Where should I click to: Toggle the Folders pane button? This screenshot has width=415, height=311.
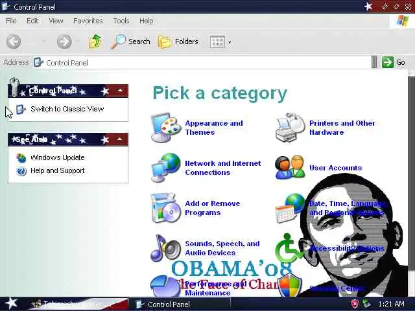tap(178, 41)
